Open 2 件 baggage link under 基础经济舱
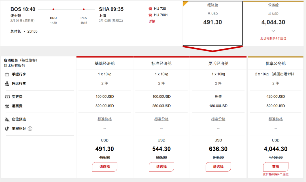Viewport: 306px width, 182px height. tap(105, 83)
